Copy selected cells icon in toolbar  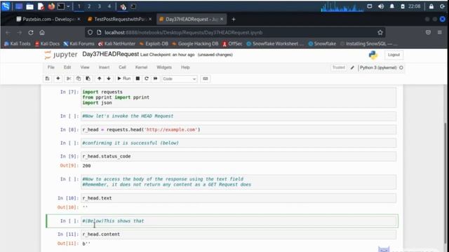pos(78,78)
